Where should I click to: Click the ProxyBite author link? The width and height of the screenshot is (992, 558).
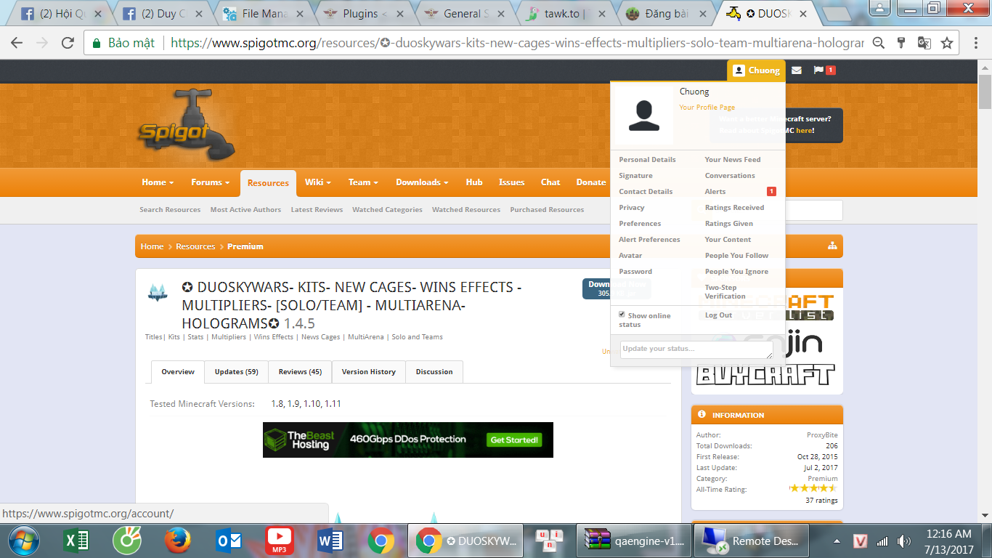(822, 435)
